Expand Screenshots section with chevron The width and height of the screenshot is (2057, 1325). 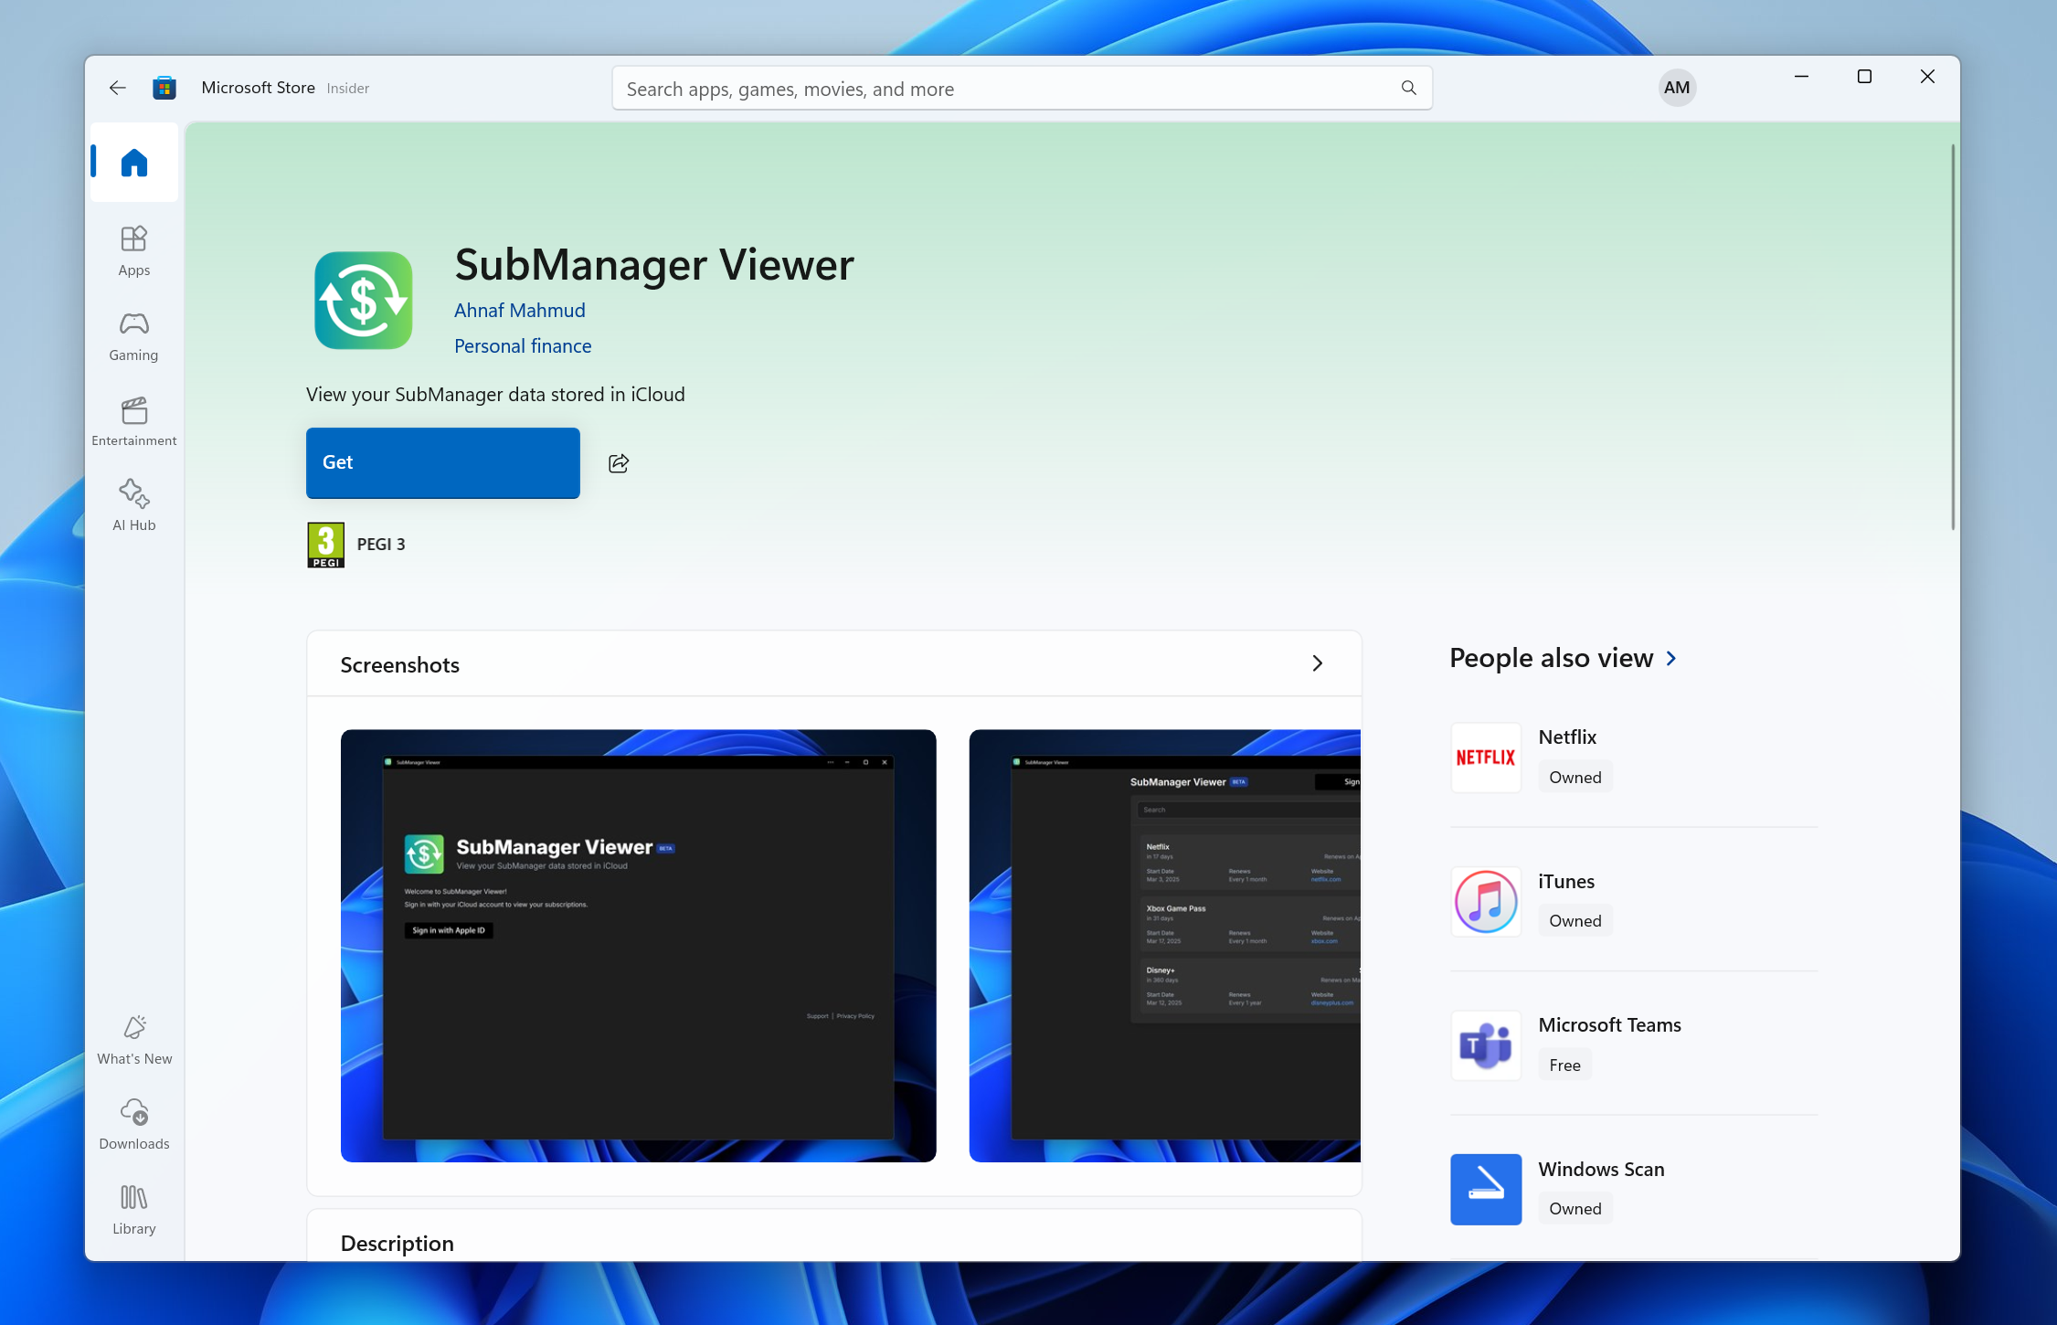coord(1317,663)
